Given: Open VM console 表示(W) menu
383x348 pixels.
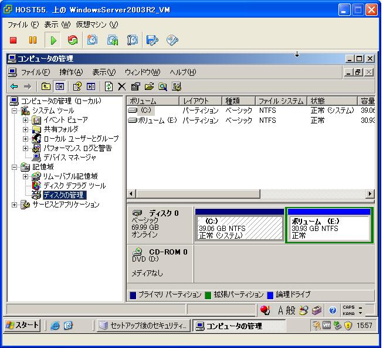Looking at the screenshot, I should [x=57, y=25].
